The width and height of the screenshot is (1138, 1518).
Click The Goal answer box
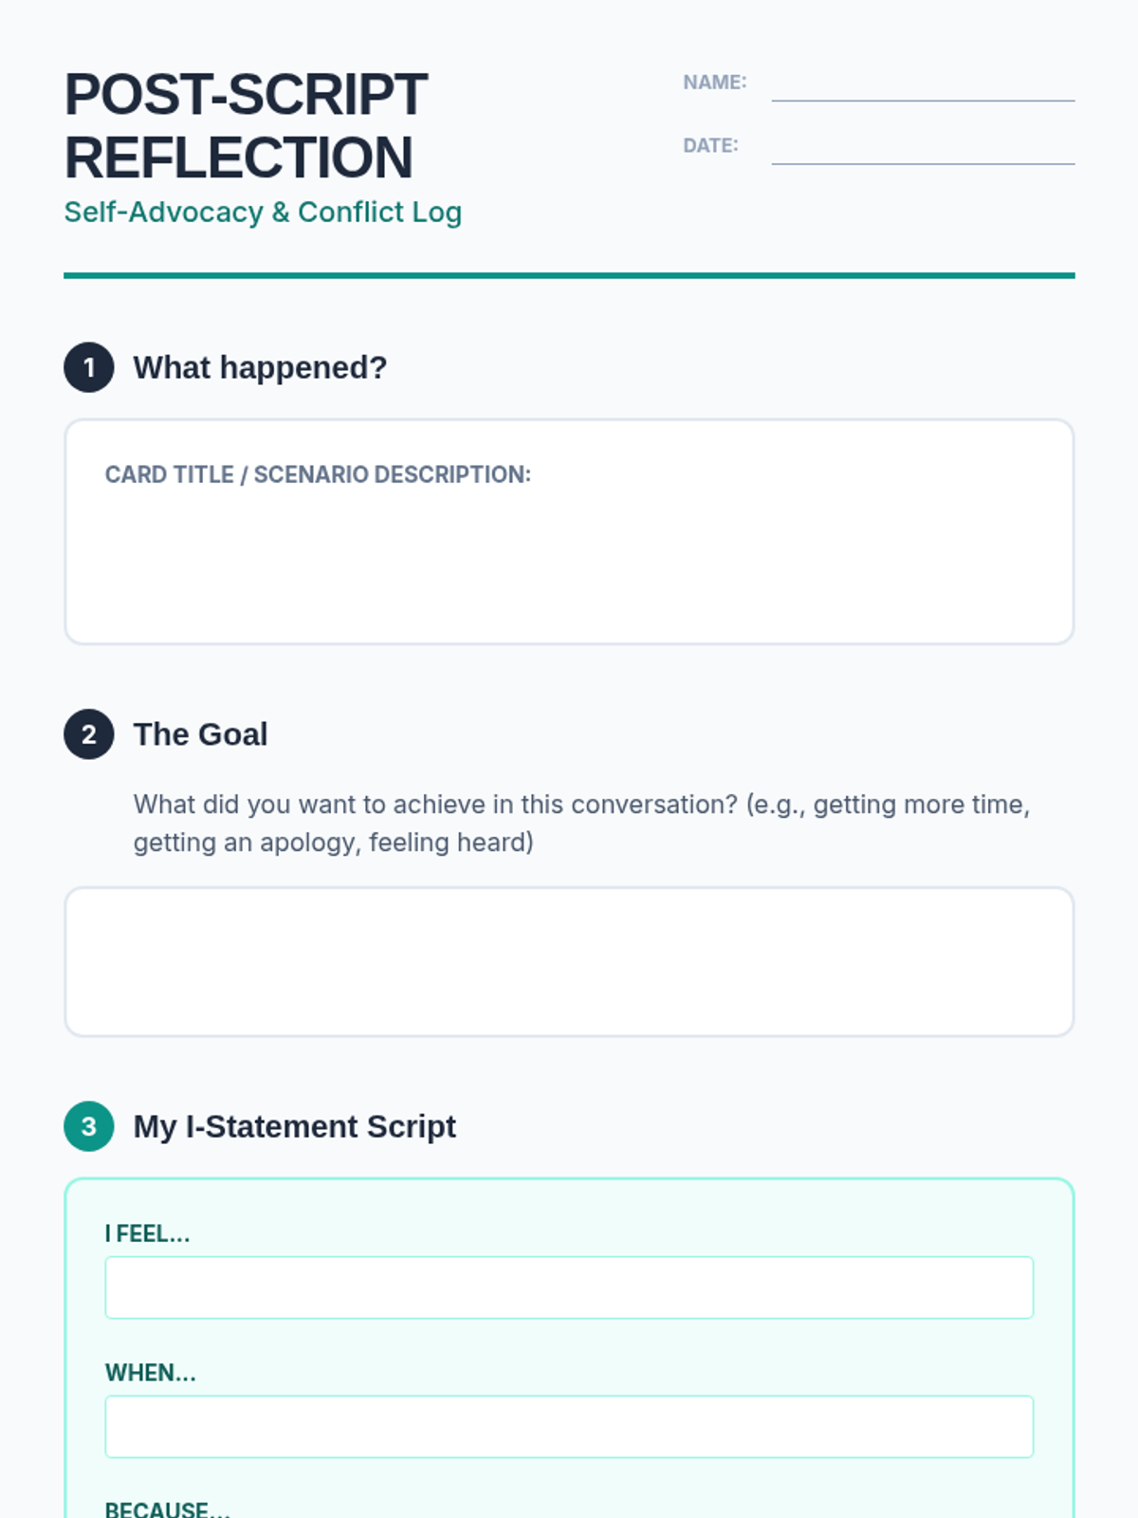click(x=569, y=962)
